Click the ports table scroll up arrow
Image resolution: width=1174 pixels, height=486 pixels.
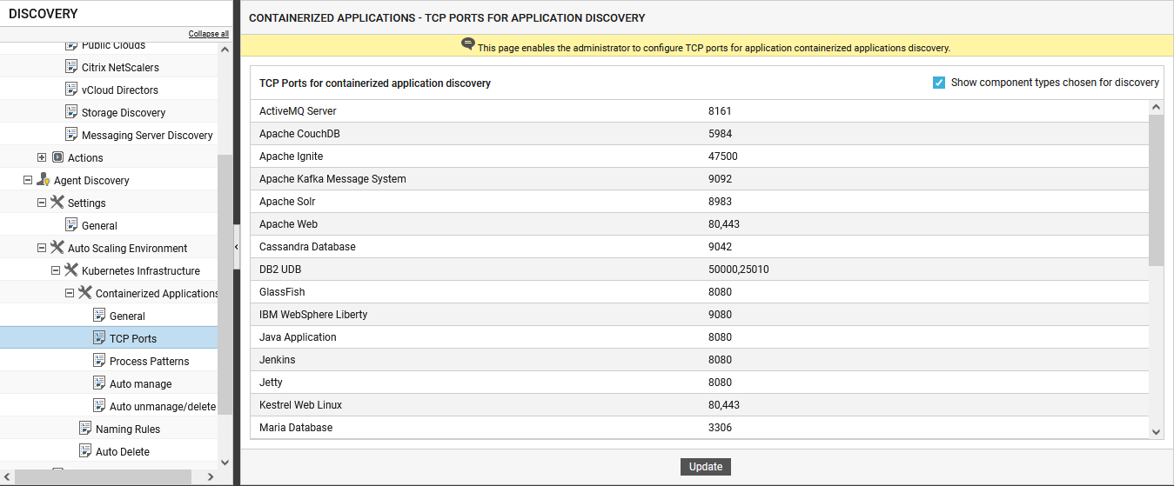1156,107
